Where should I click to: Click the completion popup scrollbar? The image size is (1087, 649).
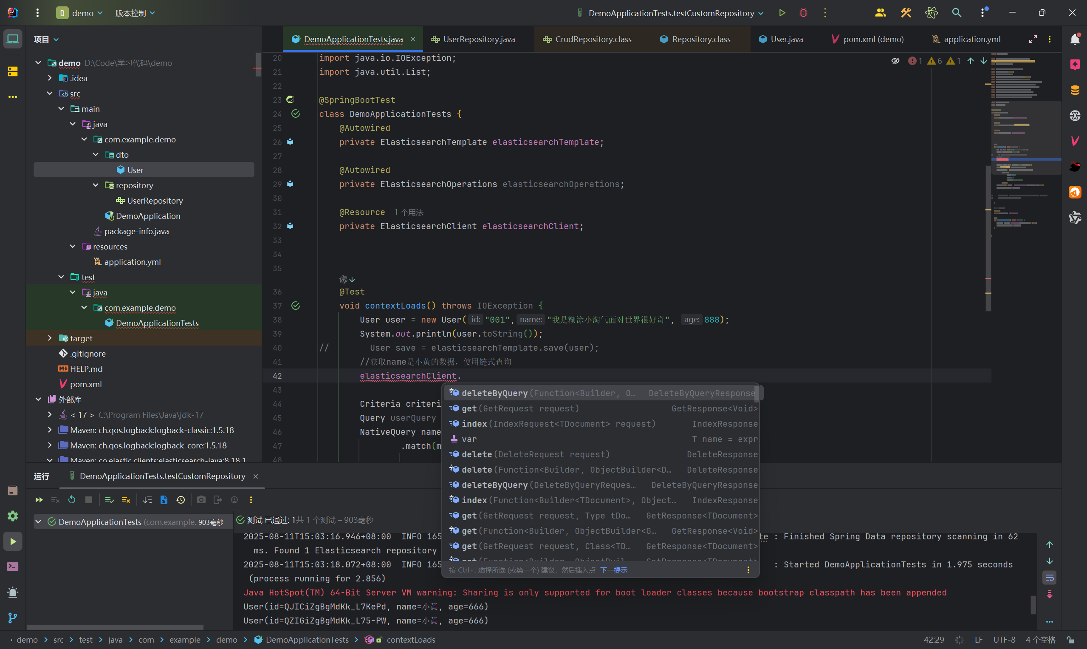coord(757,394)
